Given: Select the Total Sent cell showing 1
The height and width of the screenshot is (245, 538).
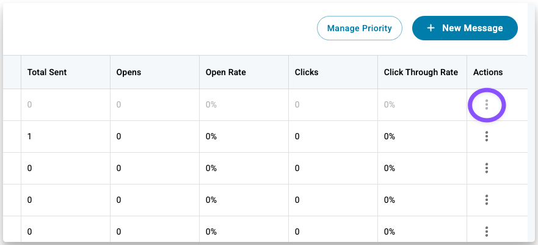Looking at the screenshot, I should pos(29,136).
